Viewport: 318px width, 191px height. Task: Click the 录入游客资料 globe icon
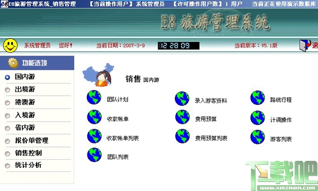[182, 98]
